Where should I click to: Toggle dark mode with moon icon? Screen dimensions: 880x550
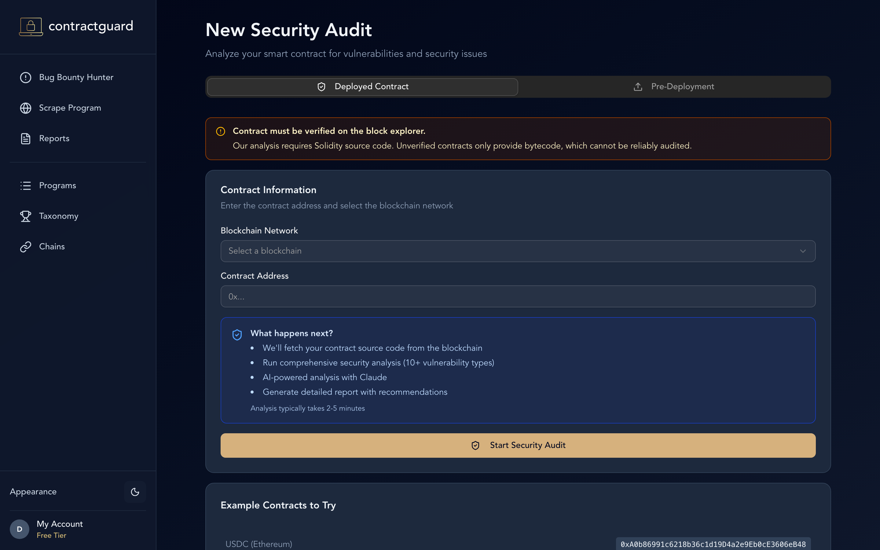tap(135, 492)
